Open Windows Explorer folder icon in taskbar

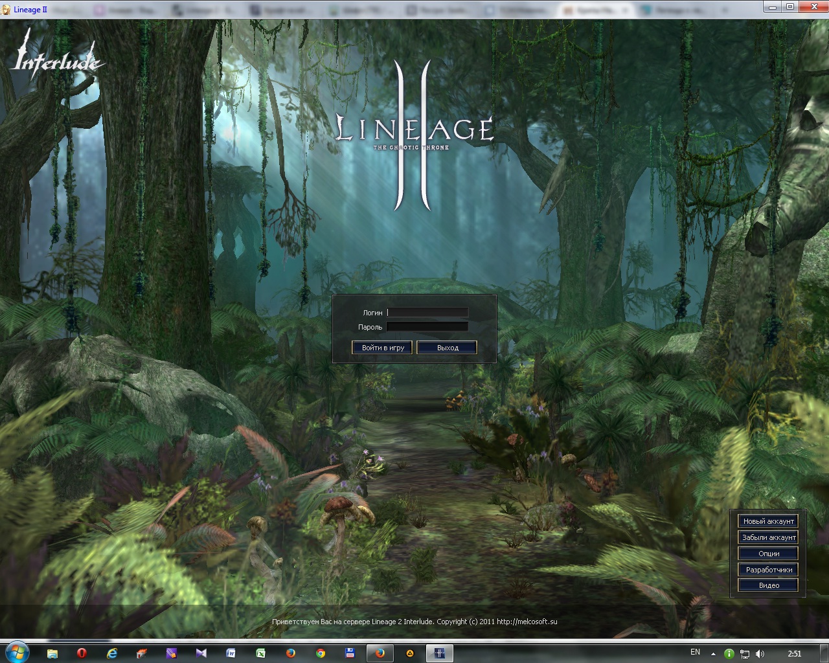click(x=52, y=653)
